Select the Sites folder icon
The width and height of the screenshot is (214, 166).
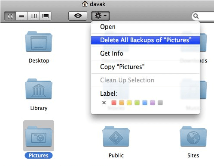coord(193,136)
